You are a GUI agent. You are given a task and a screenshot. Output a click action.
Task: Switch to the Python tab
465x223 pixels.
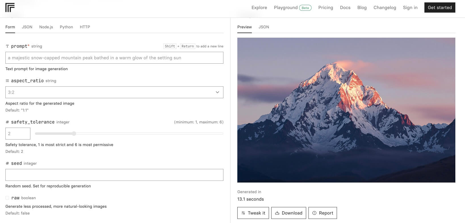pos(66,27)
